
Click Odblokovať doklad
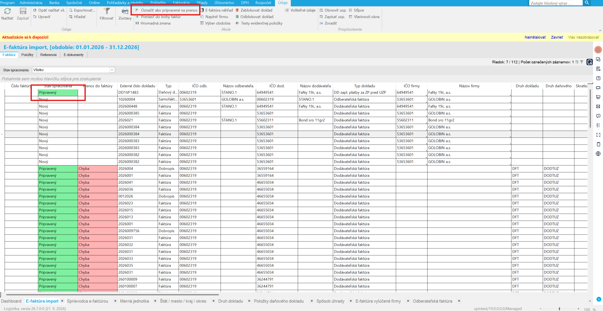point(254,17)
